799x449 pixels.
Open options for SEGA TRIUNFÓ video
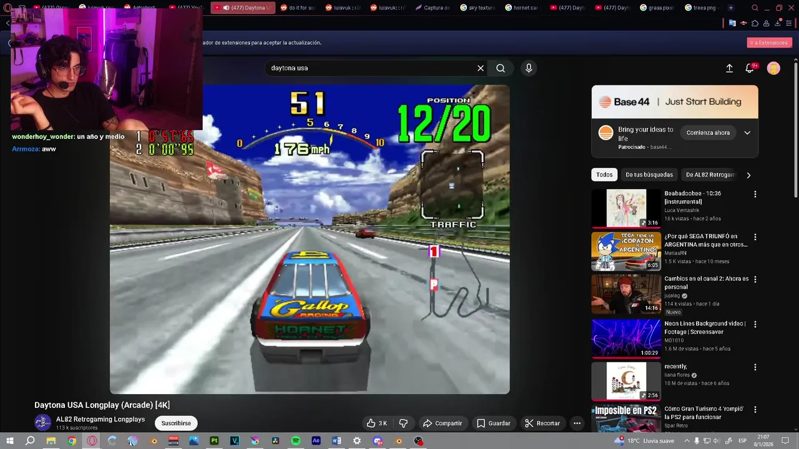755,238
